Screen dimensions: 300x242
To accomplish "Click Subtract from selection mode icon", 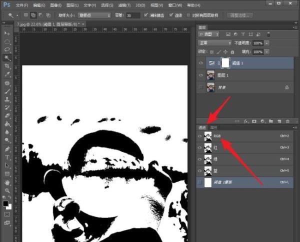I will (x=40, y=15).
